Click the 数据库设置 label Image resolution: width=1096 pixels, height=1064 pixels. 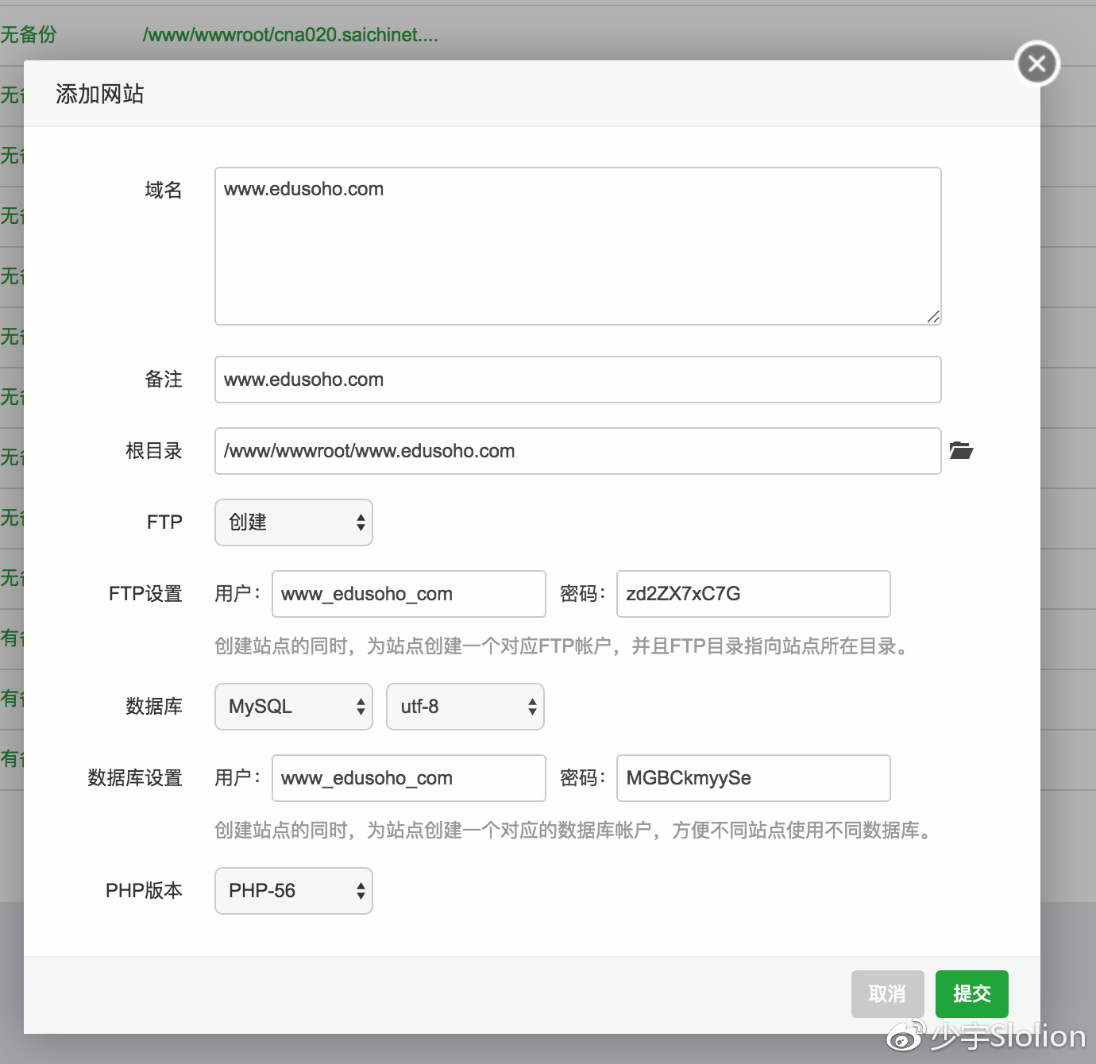[x=135, y=778]
